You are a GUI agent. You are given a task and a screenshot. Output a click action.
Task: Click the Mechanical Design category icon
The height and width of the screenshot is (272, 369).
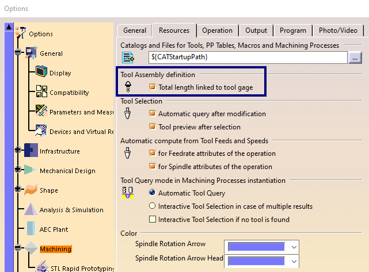click(x=31, y=170)
